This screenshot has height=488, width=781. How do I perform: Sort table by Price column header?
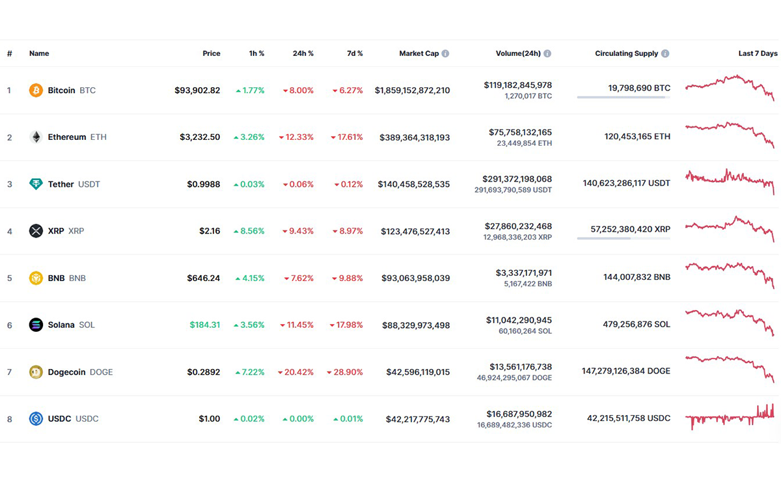coord(211,53)
